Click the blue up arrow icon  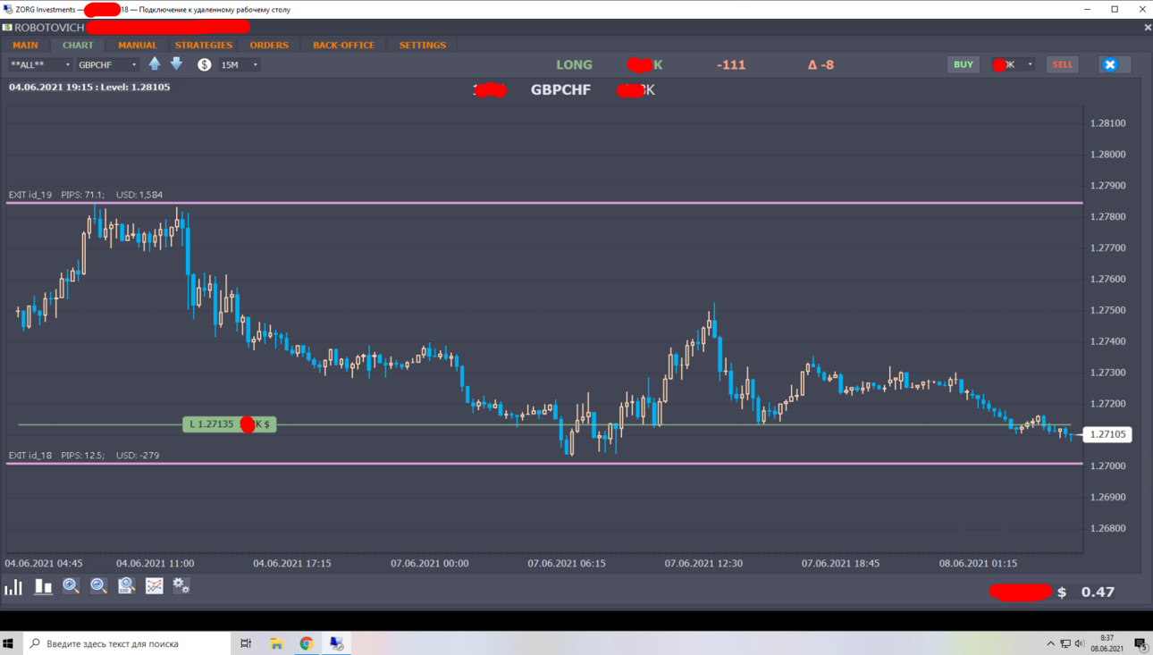click(155, 64)
